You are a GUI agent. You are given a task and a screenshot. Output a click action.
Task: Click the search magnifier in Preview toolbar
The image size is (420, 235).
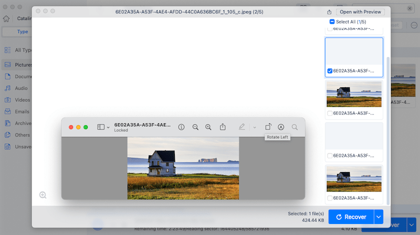[x=295, y=127]
